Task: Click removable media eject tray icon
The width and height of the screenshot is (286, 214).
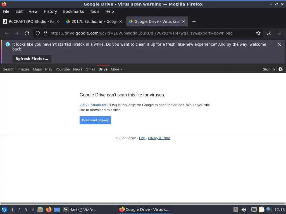Action: pyautogui.click(x=236, y=210)
